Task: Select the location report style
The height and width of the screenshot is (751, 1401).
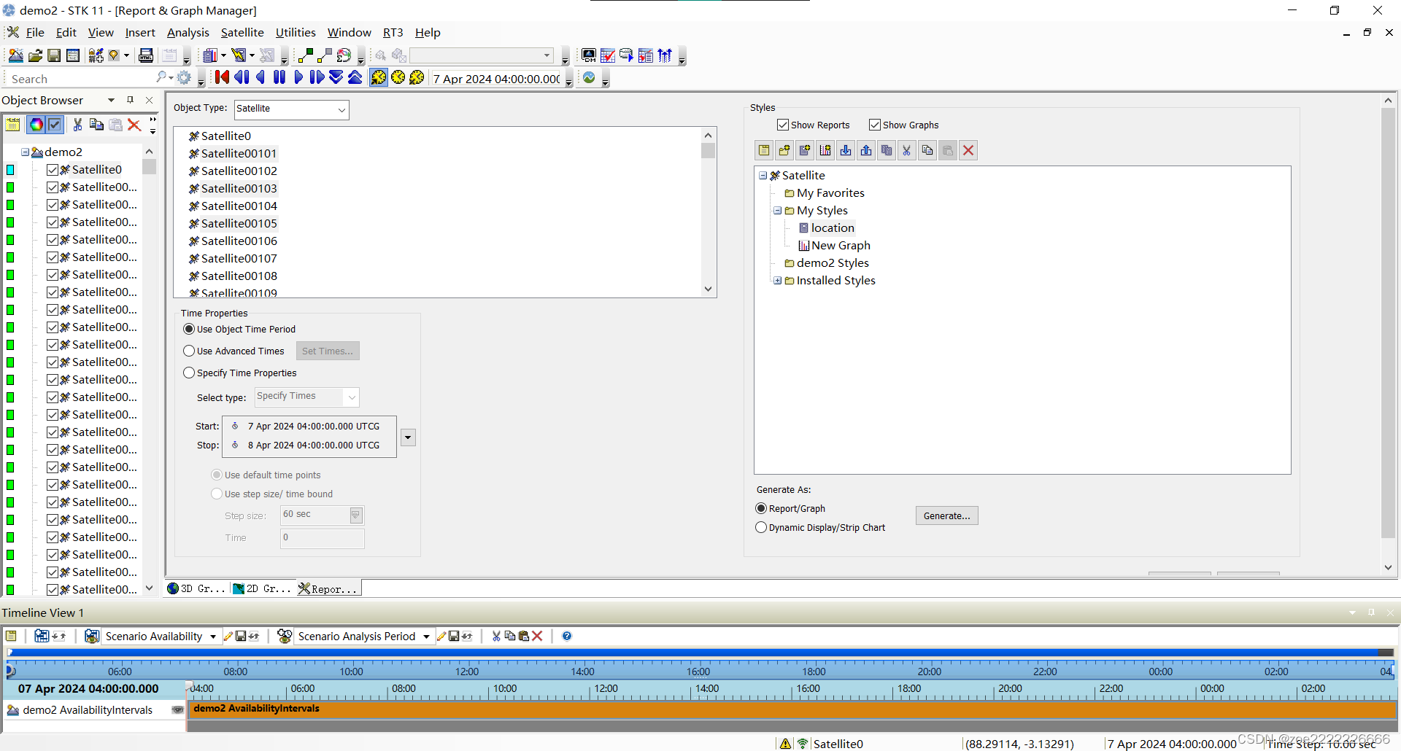Action: coord(833,227)
